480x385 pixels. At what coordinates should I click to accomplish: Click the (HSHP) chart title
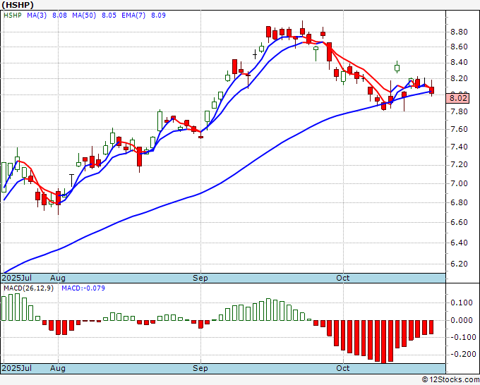(18, 5)
